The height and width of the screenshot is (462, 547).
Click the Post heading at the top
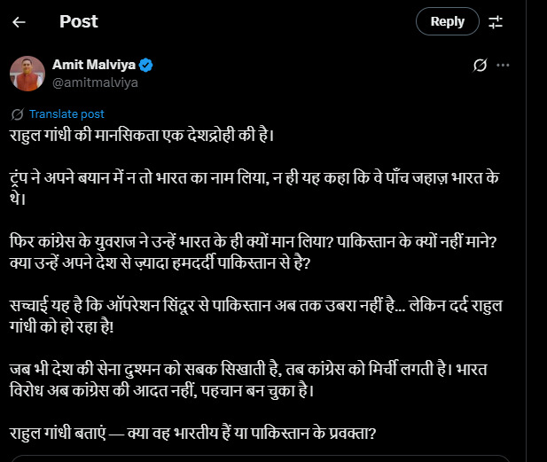78,22
